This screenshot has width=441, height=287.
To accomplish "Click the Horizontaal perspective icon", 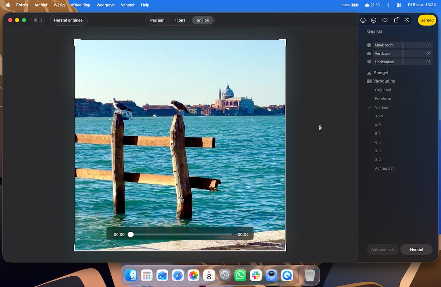I will click(x=369, y=62).
